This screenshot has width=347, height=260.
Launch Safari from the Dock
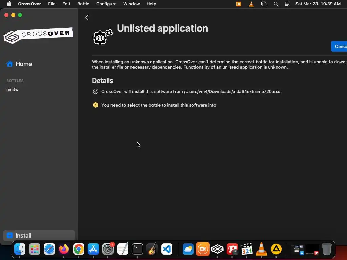(x=49, y=249)
